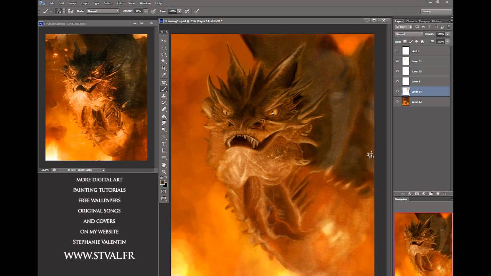This screenshot has height=276, width=491.
Task: Click the Change Screen Mode icon
Action: [164, 199]
